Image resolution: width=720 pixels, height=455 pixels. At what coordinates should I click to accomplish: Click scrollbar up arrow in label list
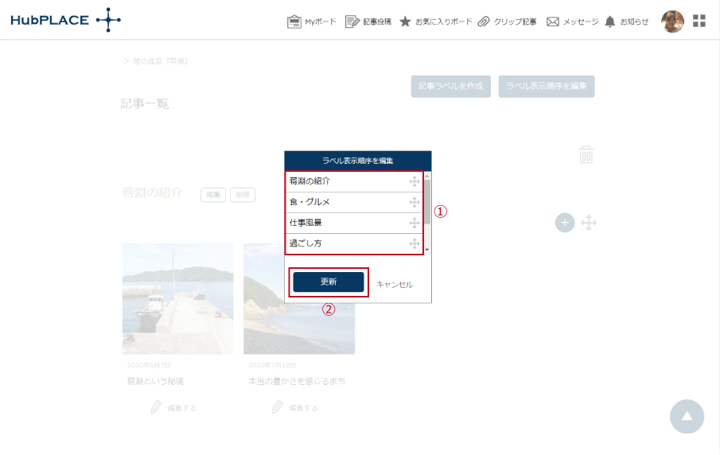pos(427,176)
